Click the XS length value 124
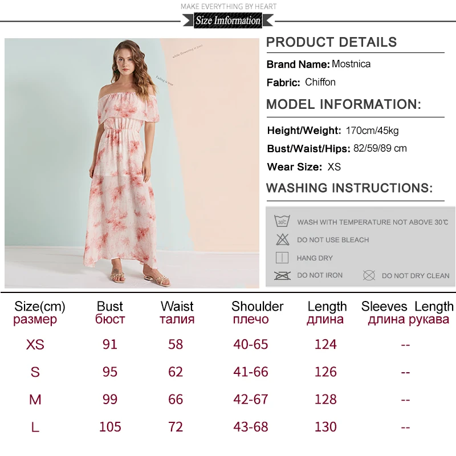456x456 pixels. pyautogui.click(x=325, y=345)
